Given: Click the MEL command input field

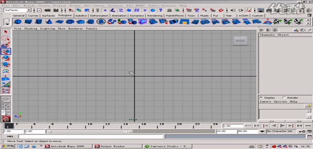Looking at the screenshot, I should point(112,137).
